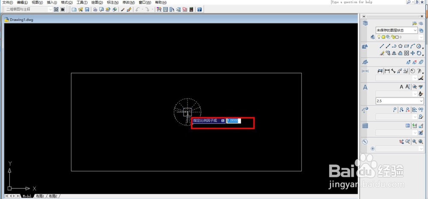Select the Array tool

pyautogui.click(x=407, y=53)
